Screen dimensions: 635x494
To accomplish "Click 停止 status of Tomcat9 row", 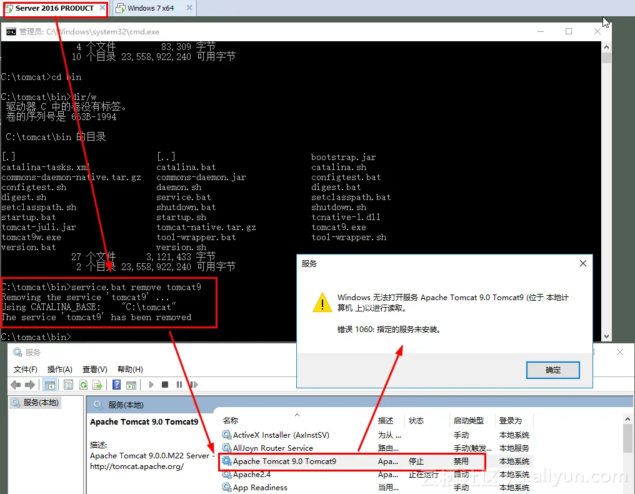I will [416, 461].
